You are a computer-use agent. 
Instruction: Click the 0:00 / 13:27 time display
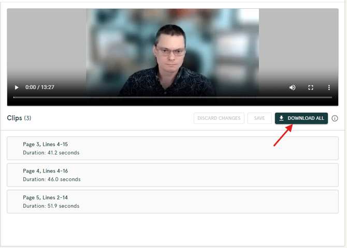[40, 87]
